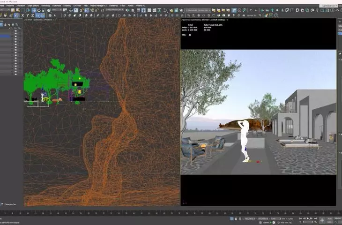Open the Wireframe label menu in left viewport

click(x=49, y=20)
